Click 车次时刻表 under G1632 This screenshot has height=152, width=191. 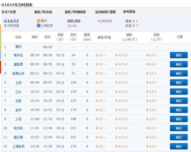point(11,26)
